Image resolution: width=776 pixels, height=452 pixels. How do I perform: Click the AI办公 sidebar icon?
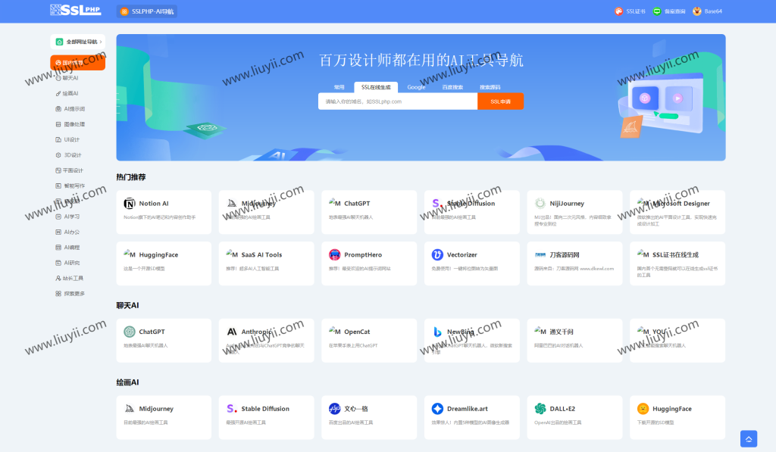coord(58,232)
